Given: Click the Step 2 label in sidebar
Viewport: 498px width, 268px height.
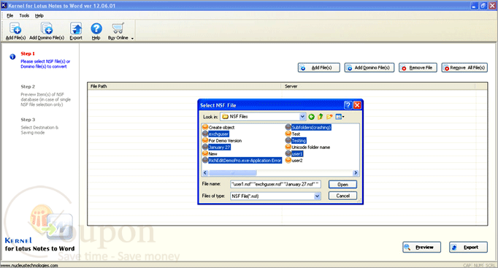Looking at the screenshot, I should [x=28, y=86].
